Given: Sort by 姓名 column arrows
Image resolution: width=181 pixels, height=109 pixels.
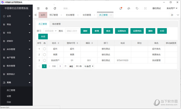Looking at the screenshot, I should pos(59,43).
